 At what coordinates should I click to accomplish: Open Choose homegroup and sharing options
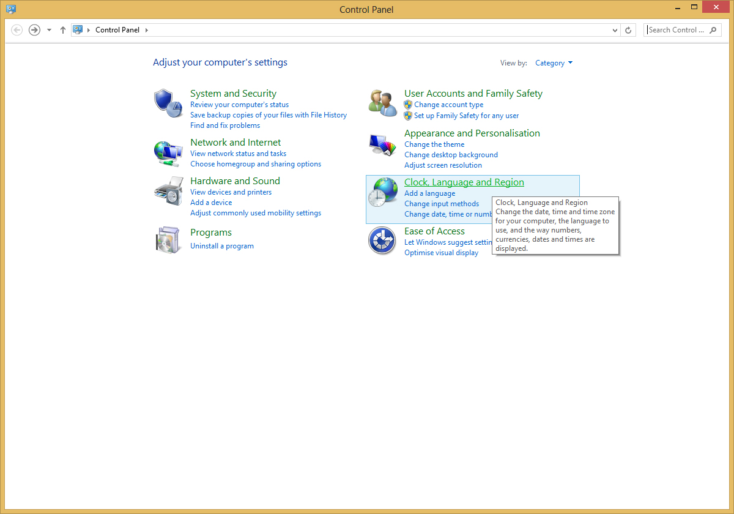pos(256,164)
